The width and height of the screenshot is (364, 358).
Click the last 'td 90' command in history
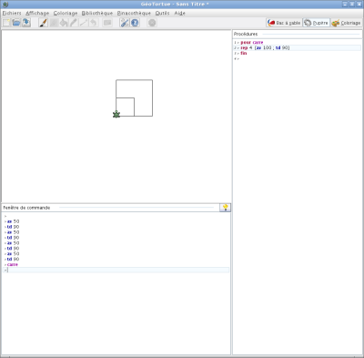coord(13,259)
